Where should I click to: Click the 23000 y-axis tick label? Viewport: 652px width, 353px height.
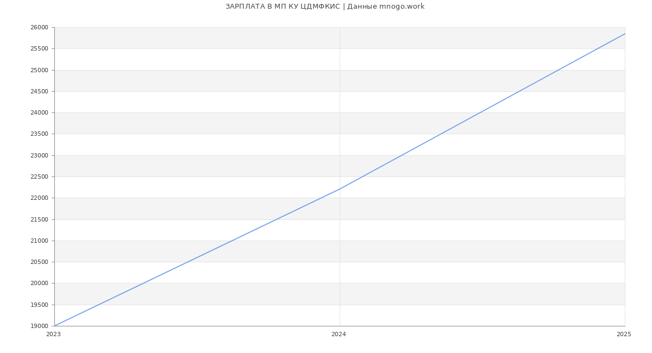point(39,156)
